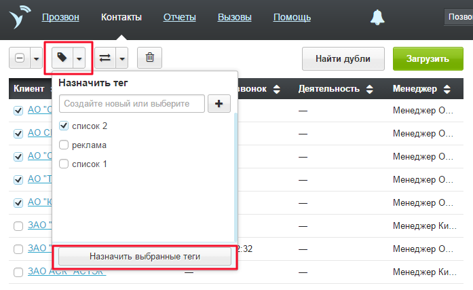Enable the список 1 tag checkbox
This screenshot has width=473, height=290.
tap(64, 164)
